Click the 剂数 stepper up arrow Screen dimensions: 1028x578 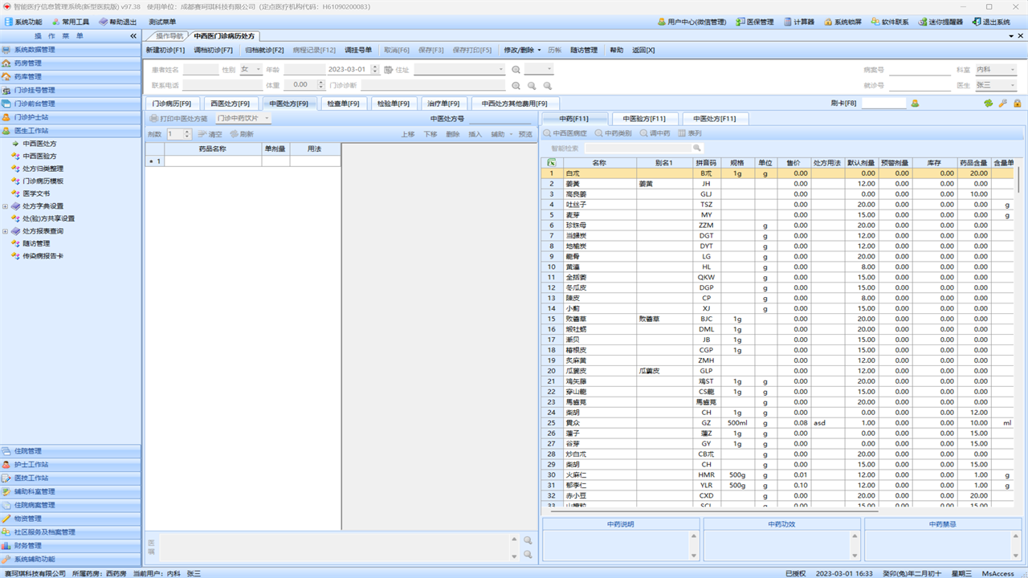tap(188, 132)
